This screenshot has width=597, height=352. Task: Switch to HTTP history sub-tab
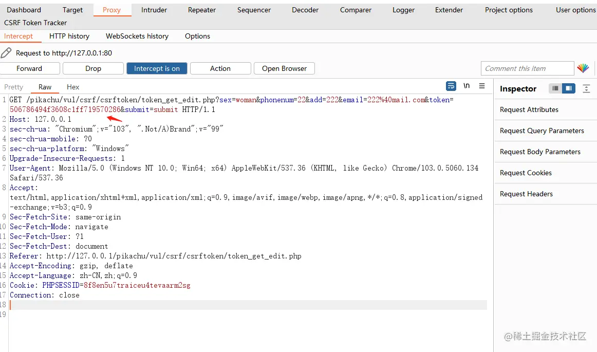coord(69,36)
